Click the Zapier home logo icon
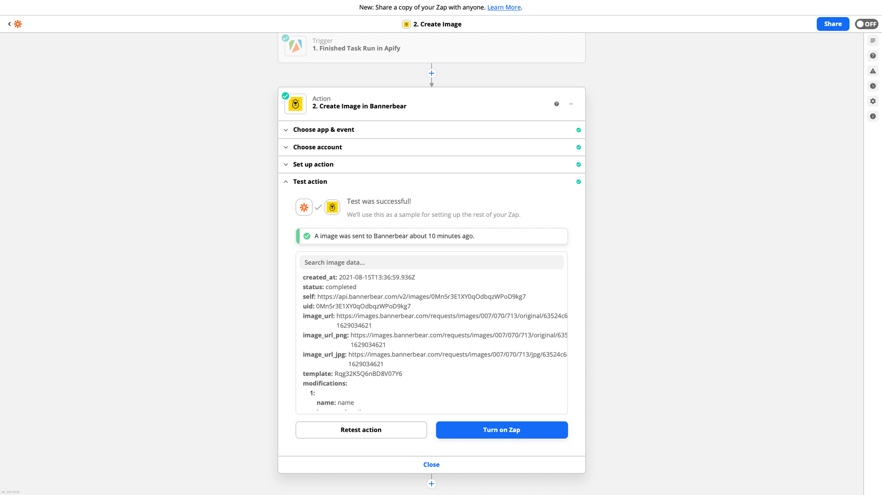The image size is (882, 495). (x=18, y=24)
